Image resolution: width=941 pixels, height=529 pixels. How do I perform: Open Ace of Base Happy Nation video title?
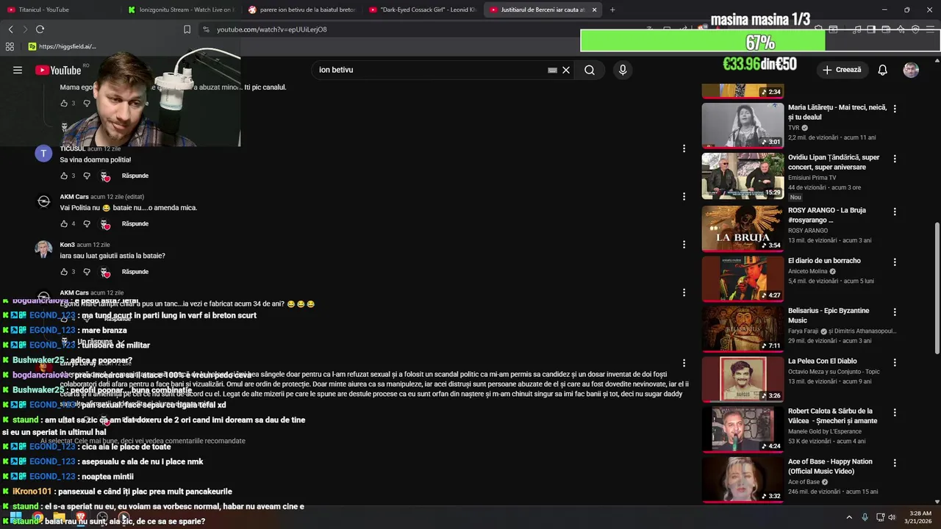tap(831, 467)
